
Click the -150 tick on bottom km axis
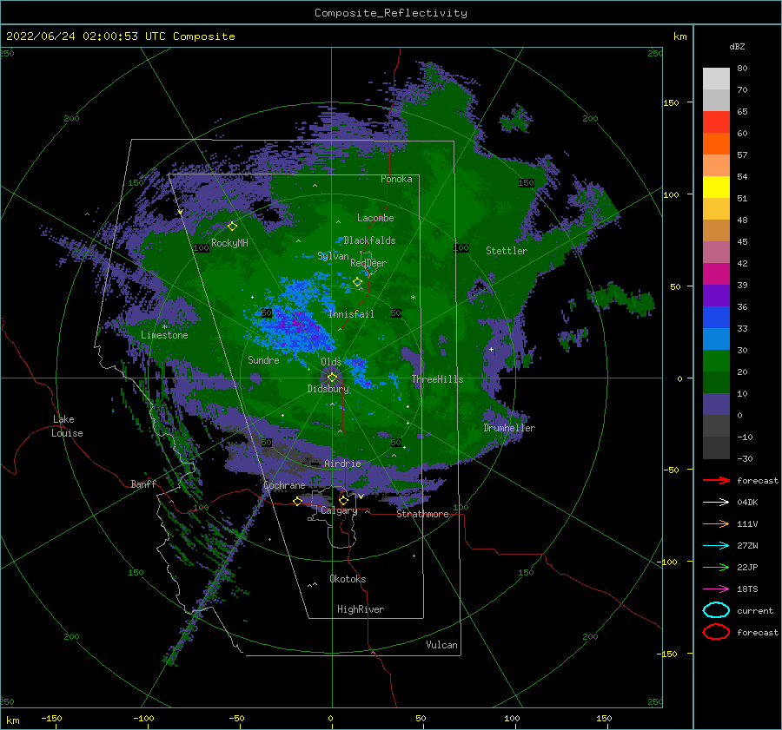click(x=51, y=718)
